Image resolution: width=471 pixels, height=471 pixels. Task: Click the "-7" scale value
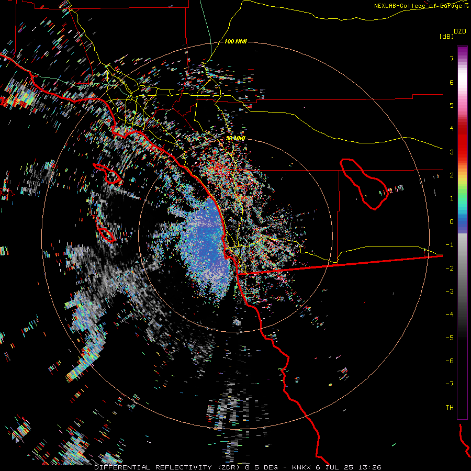450,384
